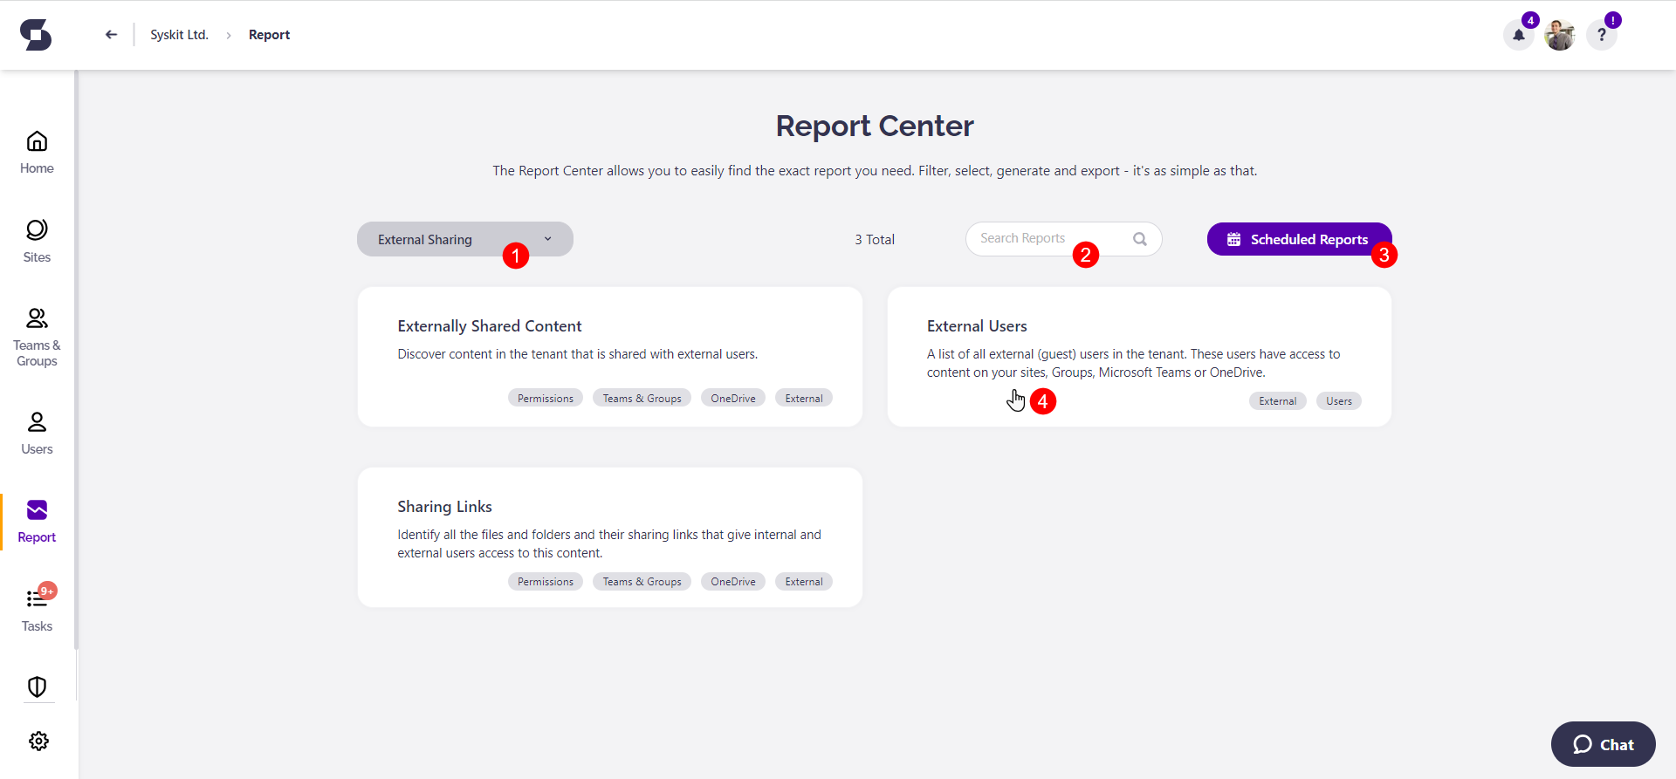Select the Report sidebar item
The height and width of the screenshot is (779, 1676).
[x=37, y=522]
